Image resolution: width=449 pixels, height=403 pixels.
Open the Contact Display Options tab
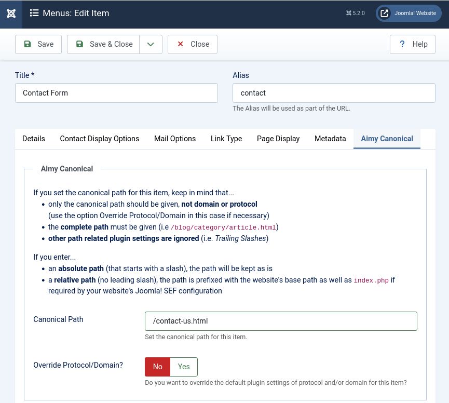pyautogui.click(x=99, y=139)
